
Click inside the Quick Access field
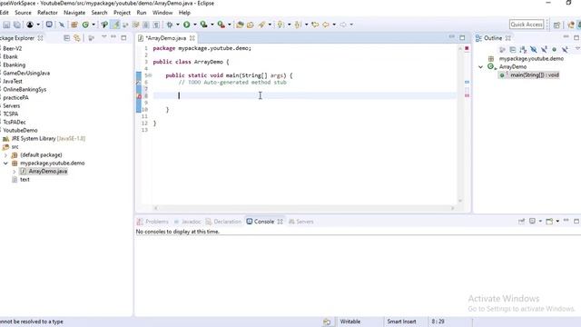pos(527,25)
